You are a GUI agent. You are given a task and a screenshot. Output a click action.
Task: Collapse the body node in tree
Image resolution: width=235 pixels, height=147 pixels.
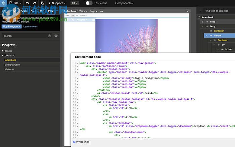click(203, 27)
